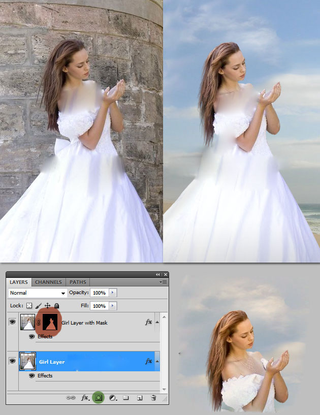Click the Create new layer icon

[x=139, y=398]
